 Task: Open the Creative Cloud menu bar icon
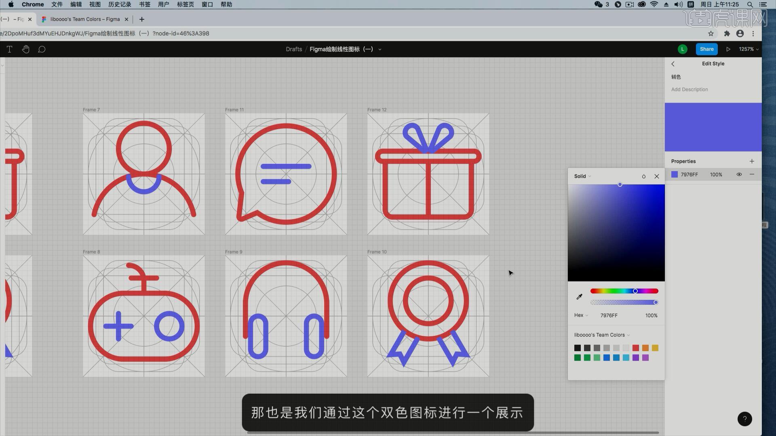pyautogui.click(x=641, y=4)
